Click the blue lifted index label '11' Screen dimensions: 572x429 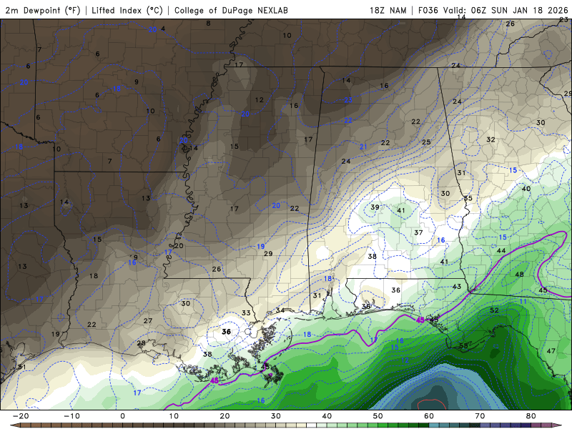523,301
